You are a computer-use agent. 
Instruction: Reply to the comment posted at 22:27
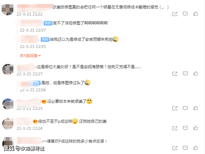[x=185, y=73]
